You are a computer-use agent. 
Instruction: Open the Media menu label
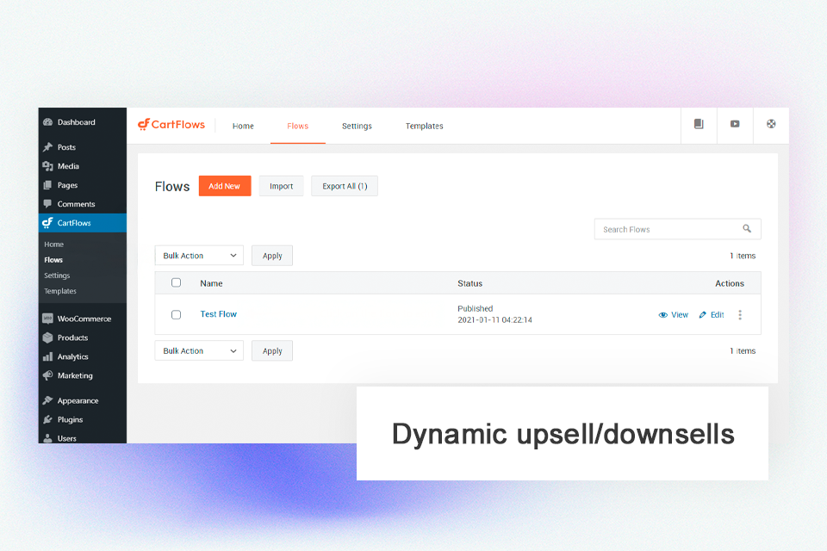point(68,166)
